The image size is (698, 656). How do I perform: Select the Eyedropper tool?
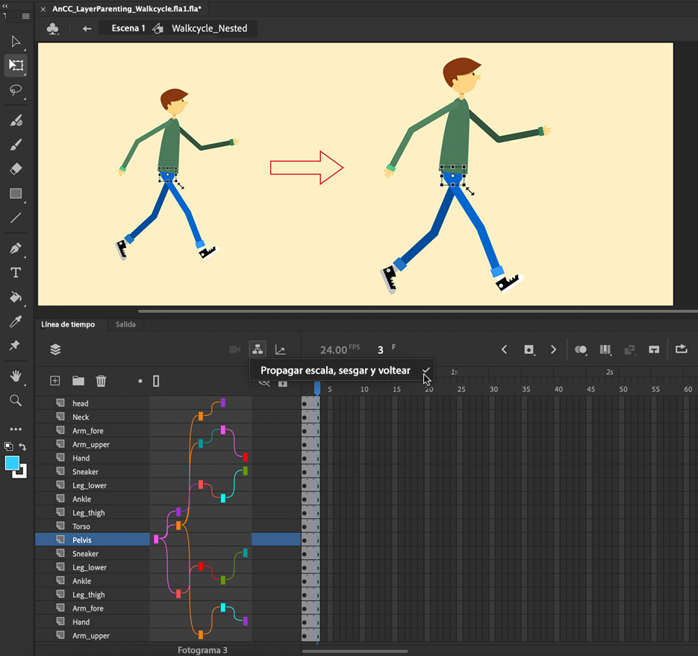(16, 321)
